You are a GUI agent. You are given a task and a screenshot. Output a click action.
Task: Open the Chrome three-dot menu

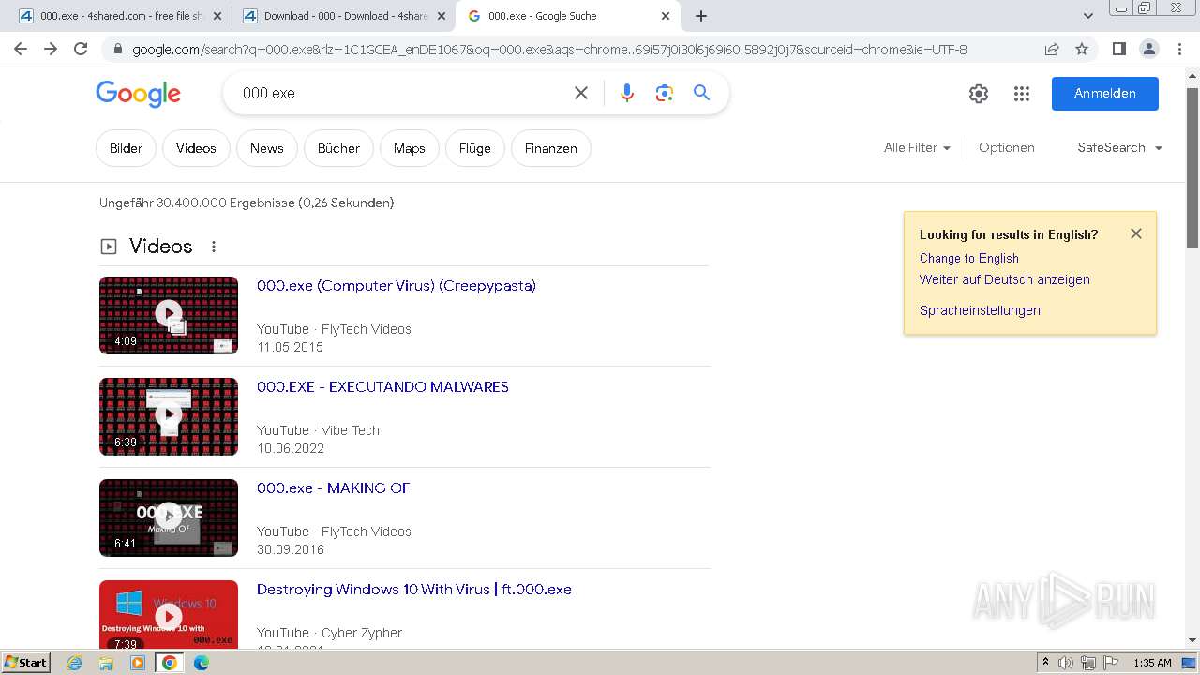coord(1178,49)
